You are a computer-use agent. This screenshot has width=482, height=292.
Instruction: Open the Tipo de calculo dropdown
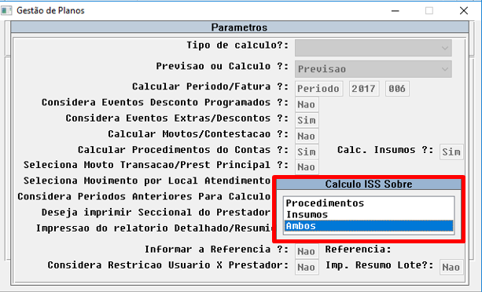(x=373, y=48)
